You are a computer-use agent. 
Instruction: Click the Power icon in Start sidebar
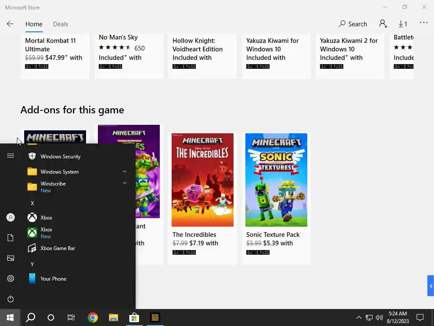(x=11, y=299)
